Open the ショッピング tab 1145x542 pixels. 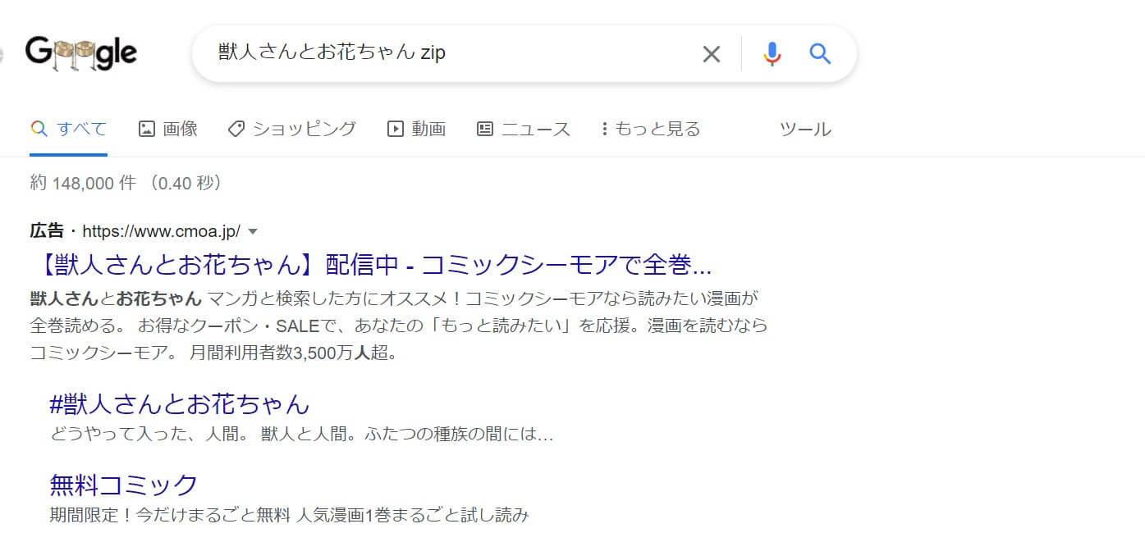pyautogui.click(x=292, y=129)
